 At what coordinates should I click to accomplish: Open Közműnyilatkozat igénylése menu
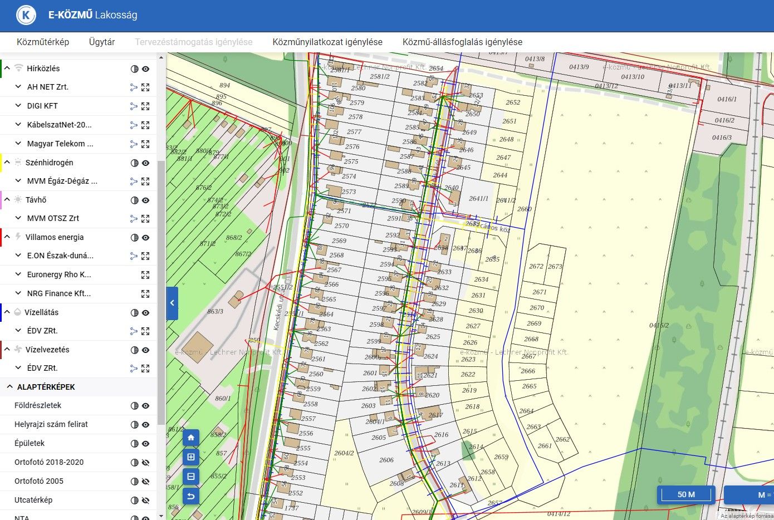point(327,42)
